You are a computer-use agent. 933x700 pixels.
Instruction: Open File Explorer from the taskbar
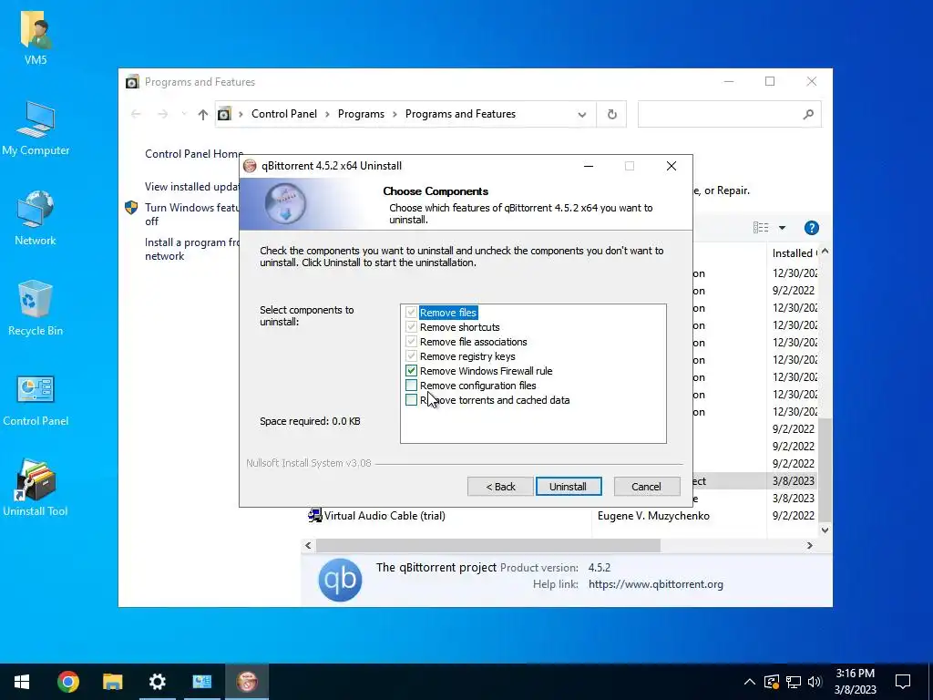112,682
